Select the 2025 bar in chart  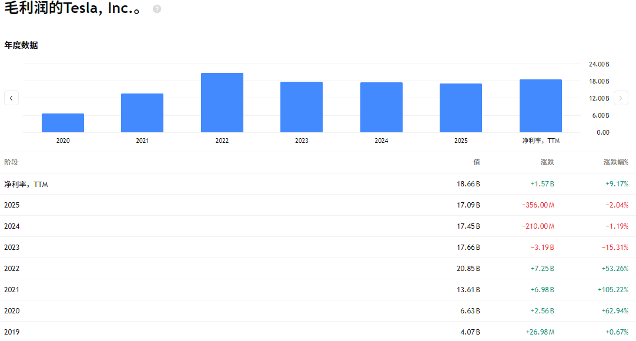pos(461,108)
